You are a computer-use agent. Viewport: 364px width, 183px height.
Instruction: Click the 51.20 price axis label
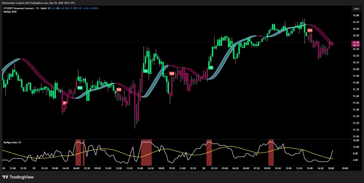click(x=356, y=123)
